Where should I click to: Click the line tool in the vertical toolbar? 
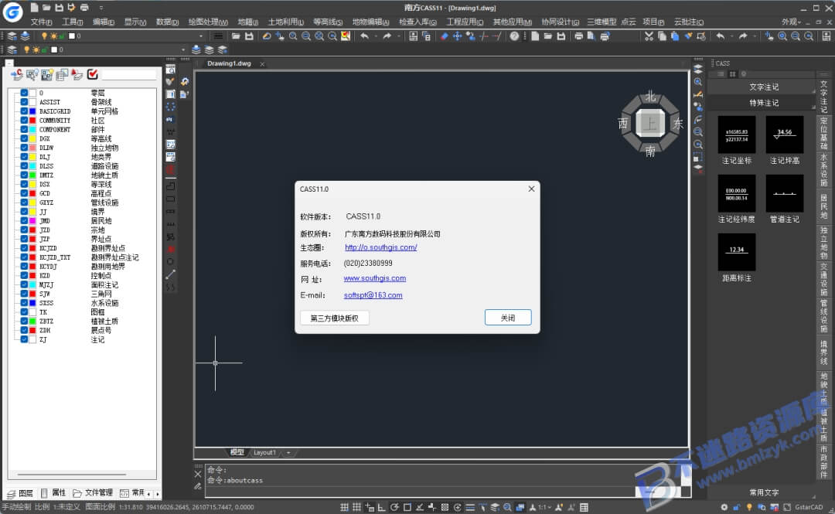tap(170, 274)
